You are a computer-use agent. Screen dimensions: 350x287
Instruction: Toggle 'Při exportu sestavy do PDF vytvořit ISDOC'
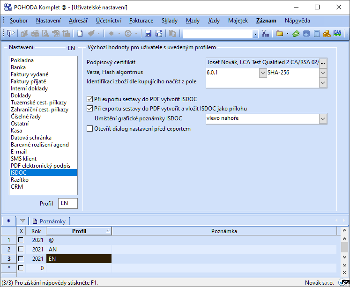(89, 99)
